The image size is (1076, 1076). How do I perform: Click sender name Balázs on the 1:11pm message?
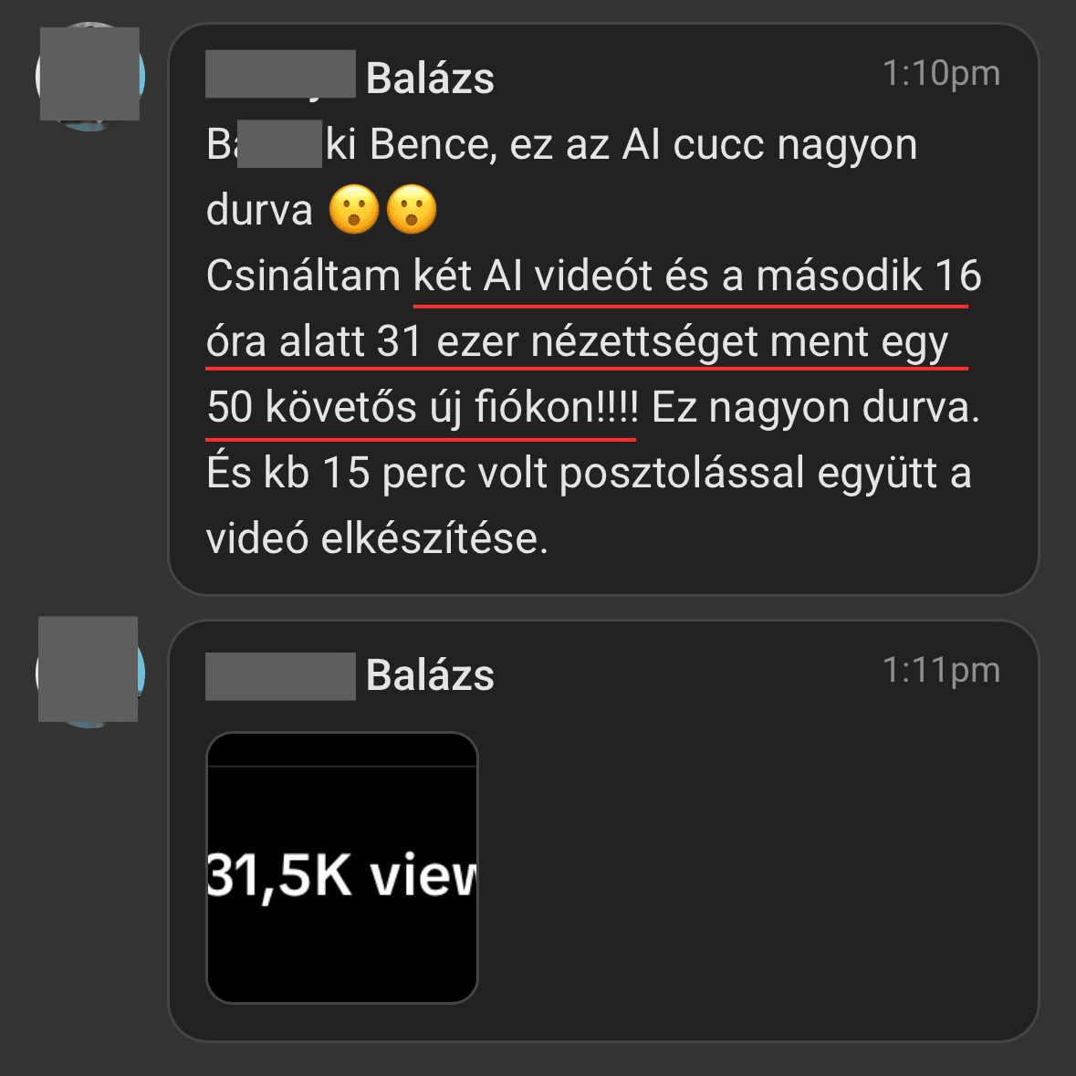(x=430, y=674)
